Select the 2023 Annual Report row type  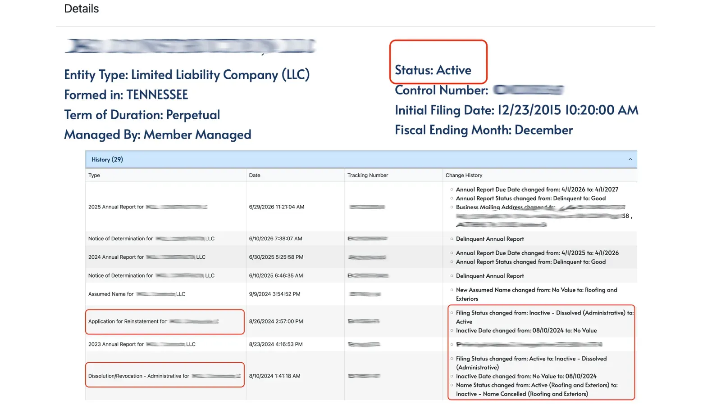pyautogui.click(x=142, y=345)
